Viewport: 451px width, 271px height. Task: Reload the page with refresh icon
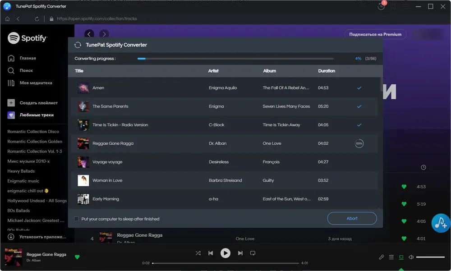coord(37,18)
